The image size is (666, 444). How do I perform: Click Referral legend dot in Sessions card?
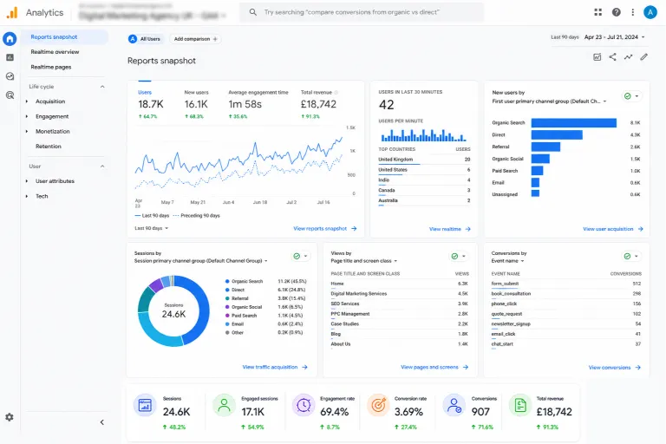click(x=227, y=298)
